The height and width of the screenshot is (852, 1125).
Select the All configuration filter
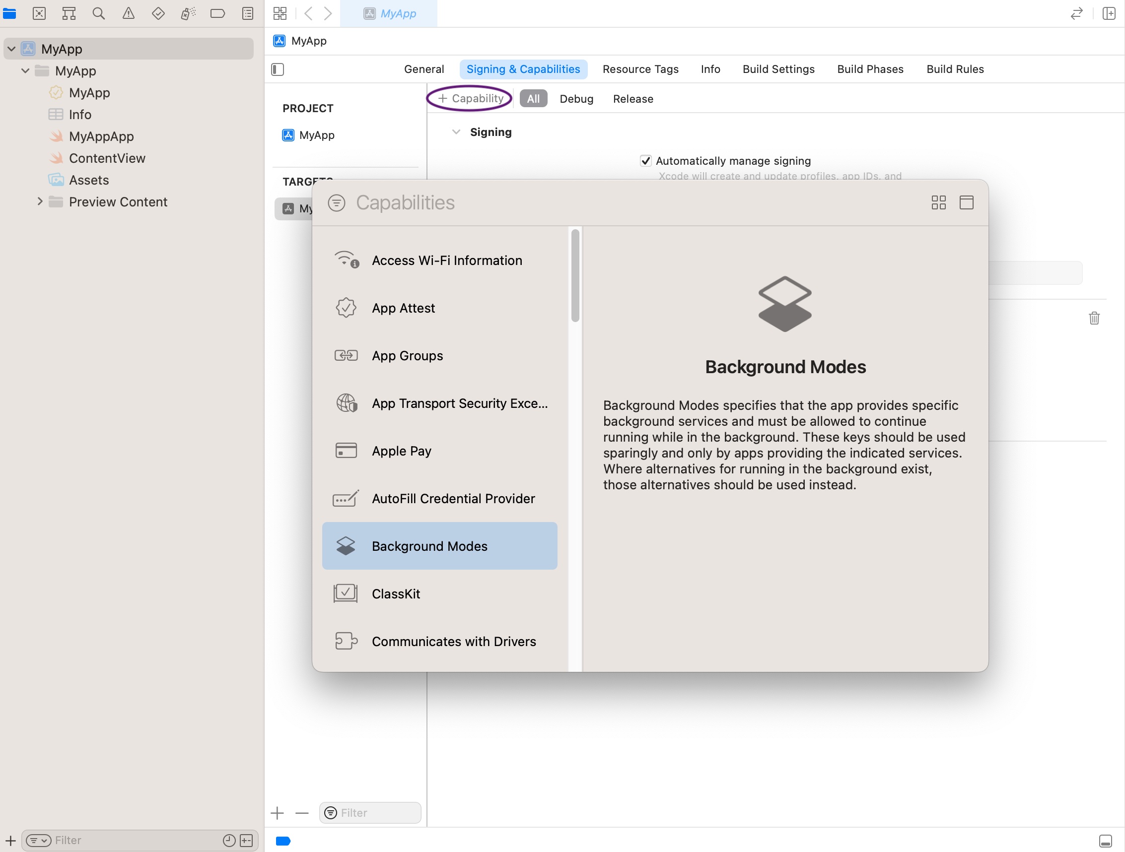click(533, 99)
